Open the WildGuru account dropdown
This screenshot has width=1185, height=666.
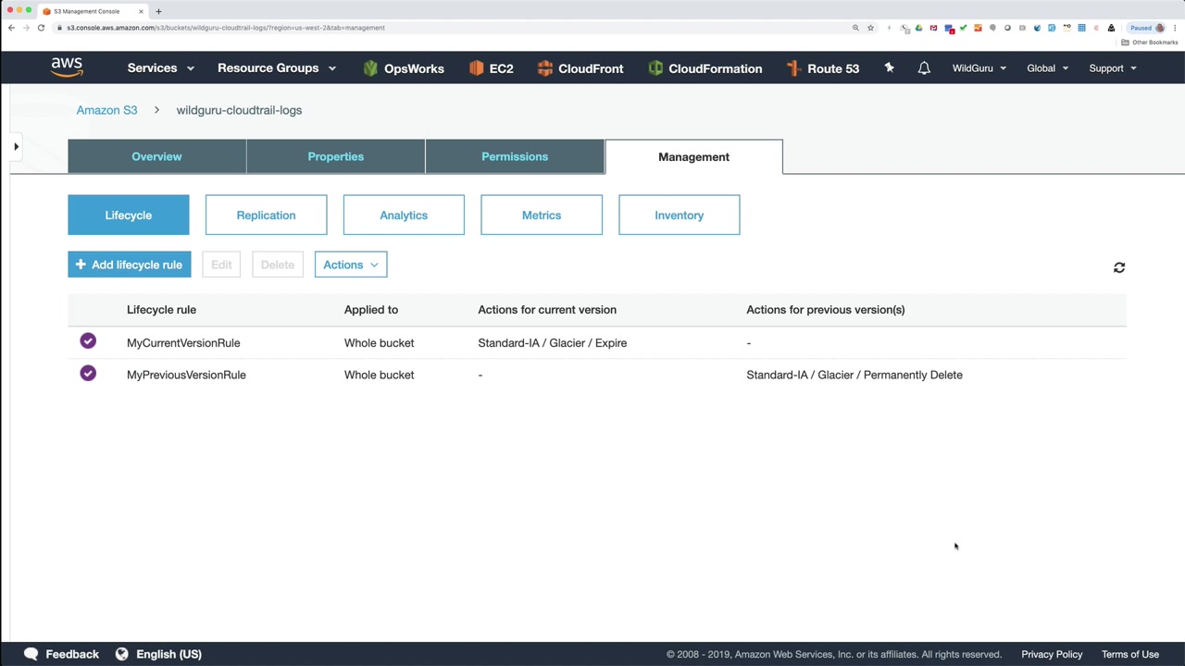(979, 68)
